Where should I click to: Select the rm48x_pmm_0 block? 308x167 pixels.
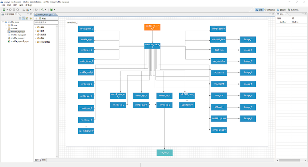[x=86, y=29]
